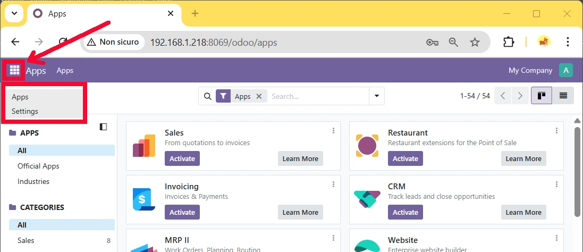Click the 1-54 / 54 pager text
Viewport: 583px width, 252px height.
click(475, 96)
